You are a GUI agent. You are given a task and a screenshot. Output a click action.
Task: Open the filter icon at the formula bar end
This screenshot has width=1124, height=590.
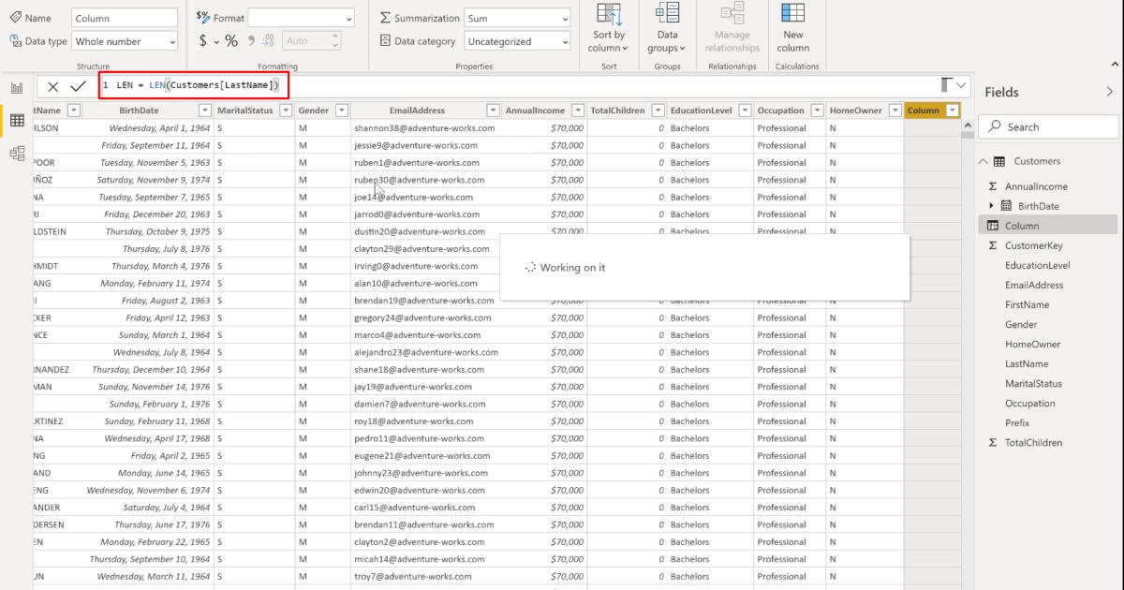944,83
